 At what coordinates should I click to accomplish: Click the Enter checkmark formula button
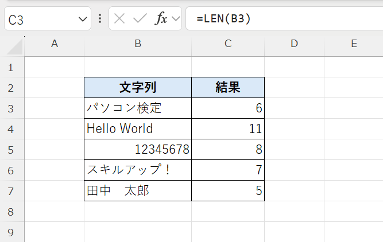(x=140, y=18)
